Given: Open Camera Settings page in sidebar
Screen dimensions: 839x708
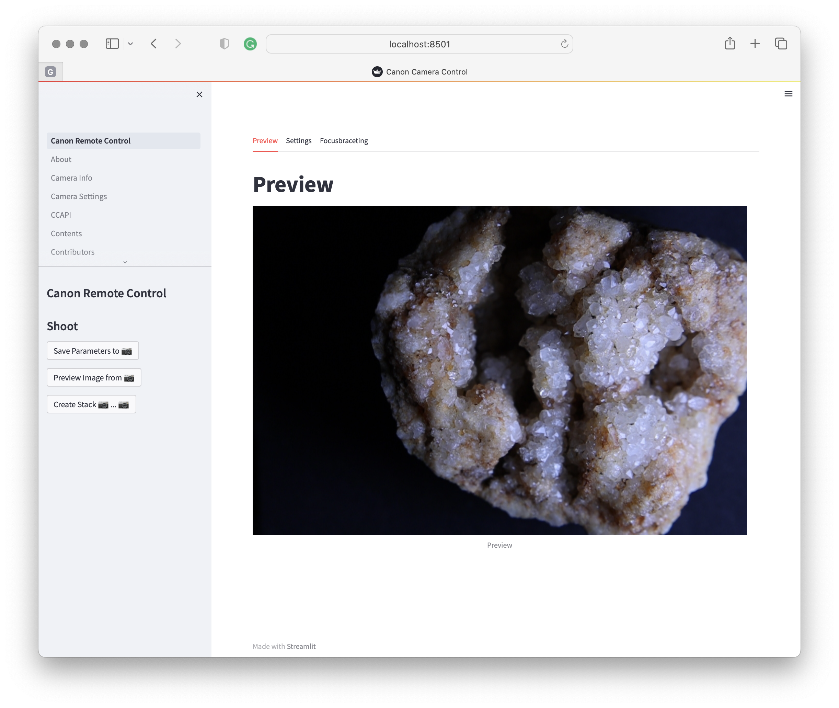Looking at the screenshot, I should coord(79,196).
